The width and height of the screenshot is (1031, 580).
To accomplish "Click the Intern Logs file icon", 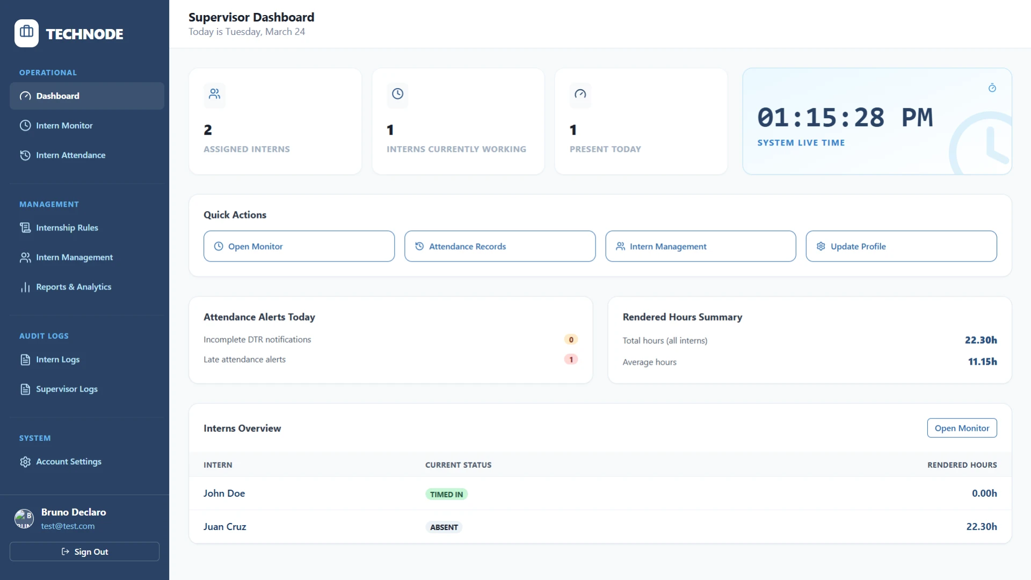I will [25, 360].
